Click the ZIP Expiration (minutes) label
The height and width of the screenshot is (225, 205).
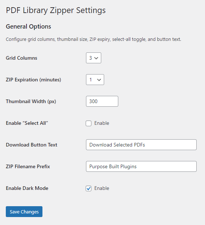[33, 80]
